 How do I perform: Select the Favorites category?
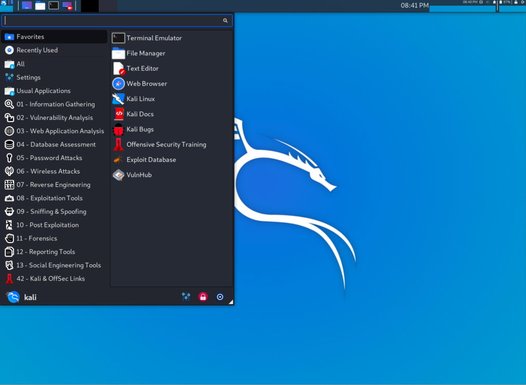coord(54,36)
